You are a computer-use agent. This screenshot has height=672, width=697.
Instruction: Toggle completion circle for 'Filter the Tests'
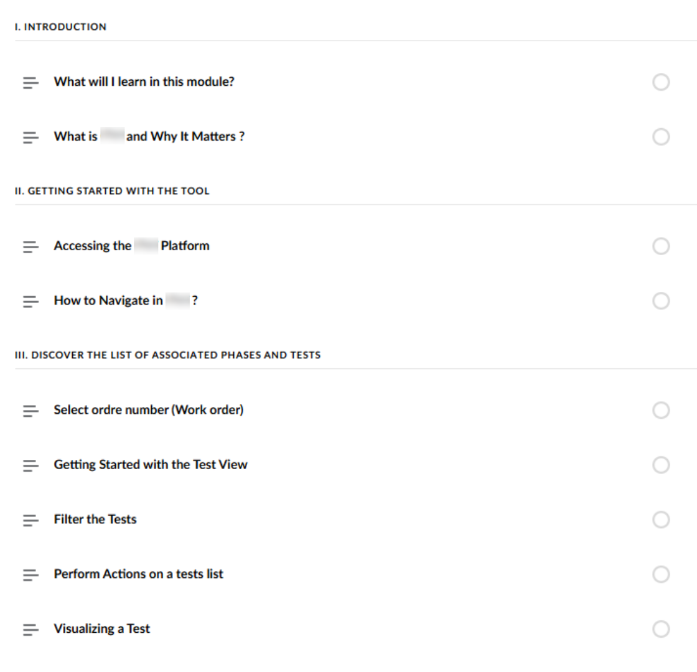(661, 520)
